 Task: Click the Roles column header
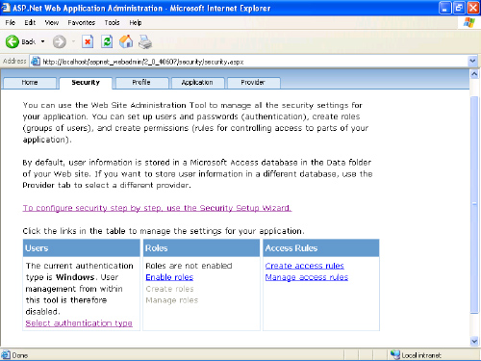point(201,248)
